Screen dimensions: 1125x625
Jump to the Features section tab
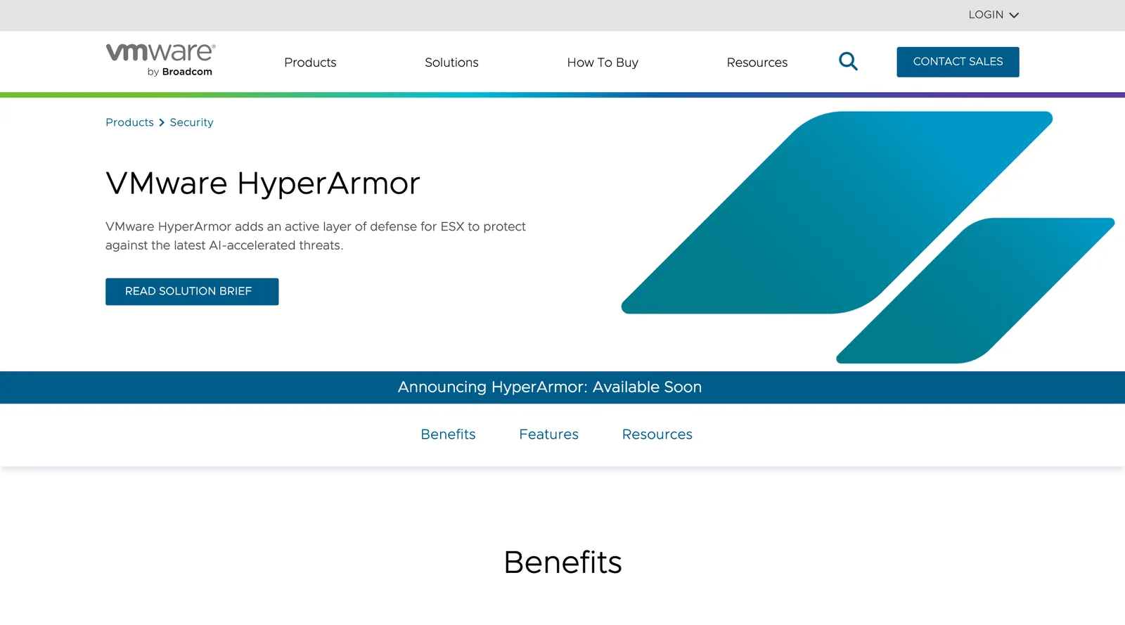click(548, 434)
